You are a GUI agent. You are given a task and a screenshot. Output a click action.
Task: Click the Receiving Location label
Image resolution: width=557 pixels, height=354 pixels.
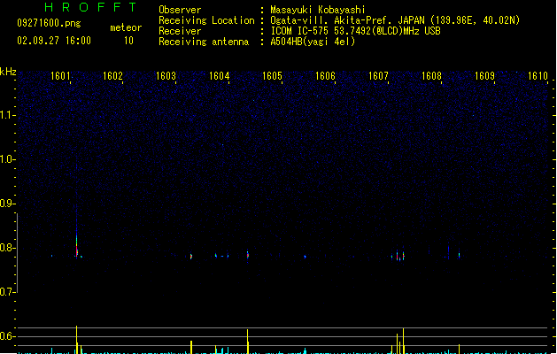[x=206, y=20]
